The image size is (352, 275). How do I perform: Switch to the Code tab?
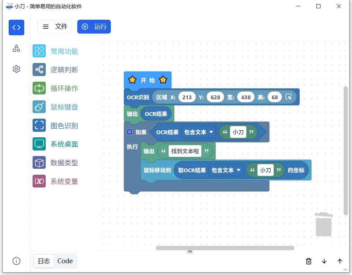pyautogui.click(x=65, y=261)
